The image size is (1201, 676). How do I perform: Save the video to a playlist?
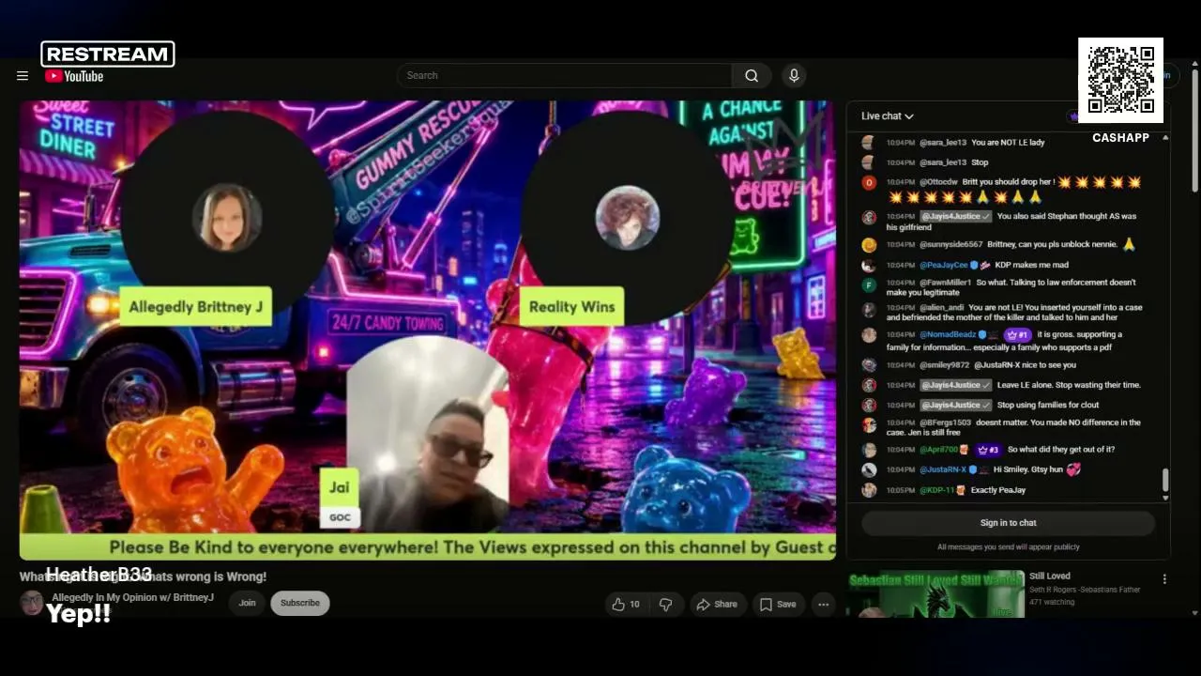coord(777,604)
